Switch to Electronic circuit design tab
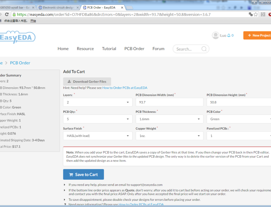The image size is (271, 207). [58, 8]
